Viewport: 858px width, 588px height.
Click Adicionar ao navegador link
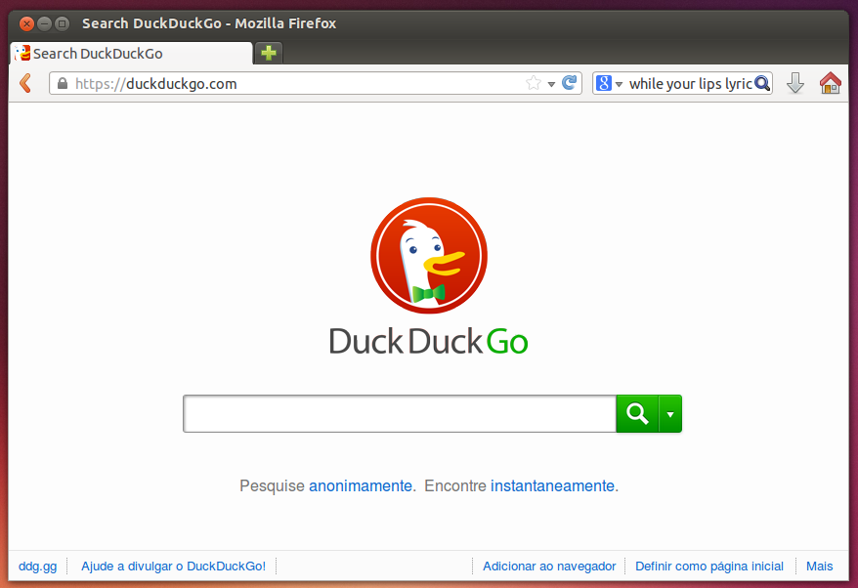549,567
